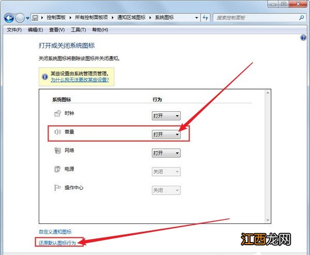Go back with the blue Back arrow

click(x=9, y=18)
